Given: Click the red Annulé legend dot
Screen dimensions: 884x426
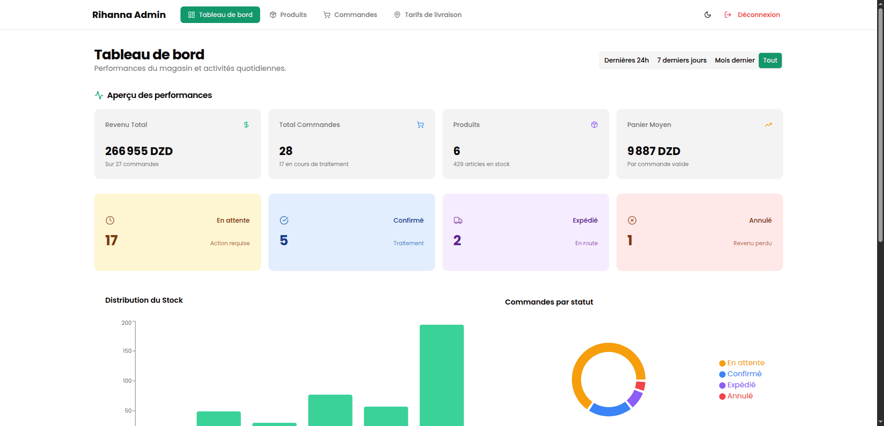Looking at the screenshot, I should tap(722, 397).
